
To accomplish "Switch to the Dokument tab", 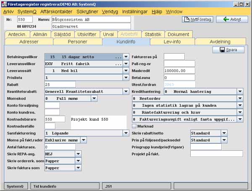I will 178,34.
